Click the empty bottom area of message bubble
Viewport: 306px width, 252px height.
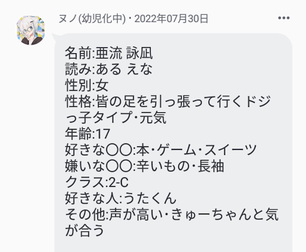point(173,245)
